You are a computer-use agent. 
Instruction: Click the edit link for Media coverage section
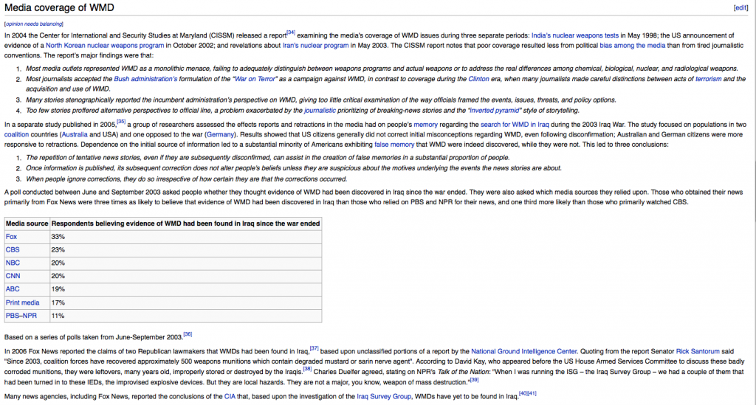click(741, 7)
